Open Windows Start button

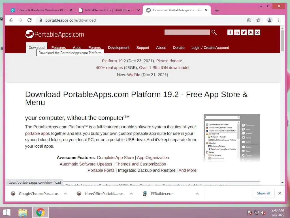(7, 212)
